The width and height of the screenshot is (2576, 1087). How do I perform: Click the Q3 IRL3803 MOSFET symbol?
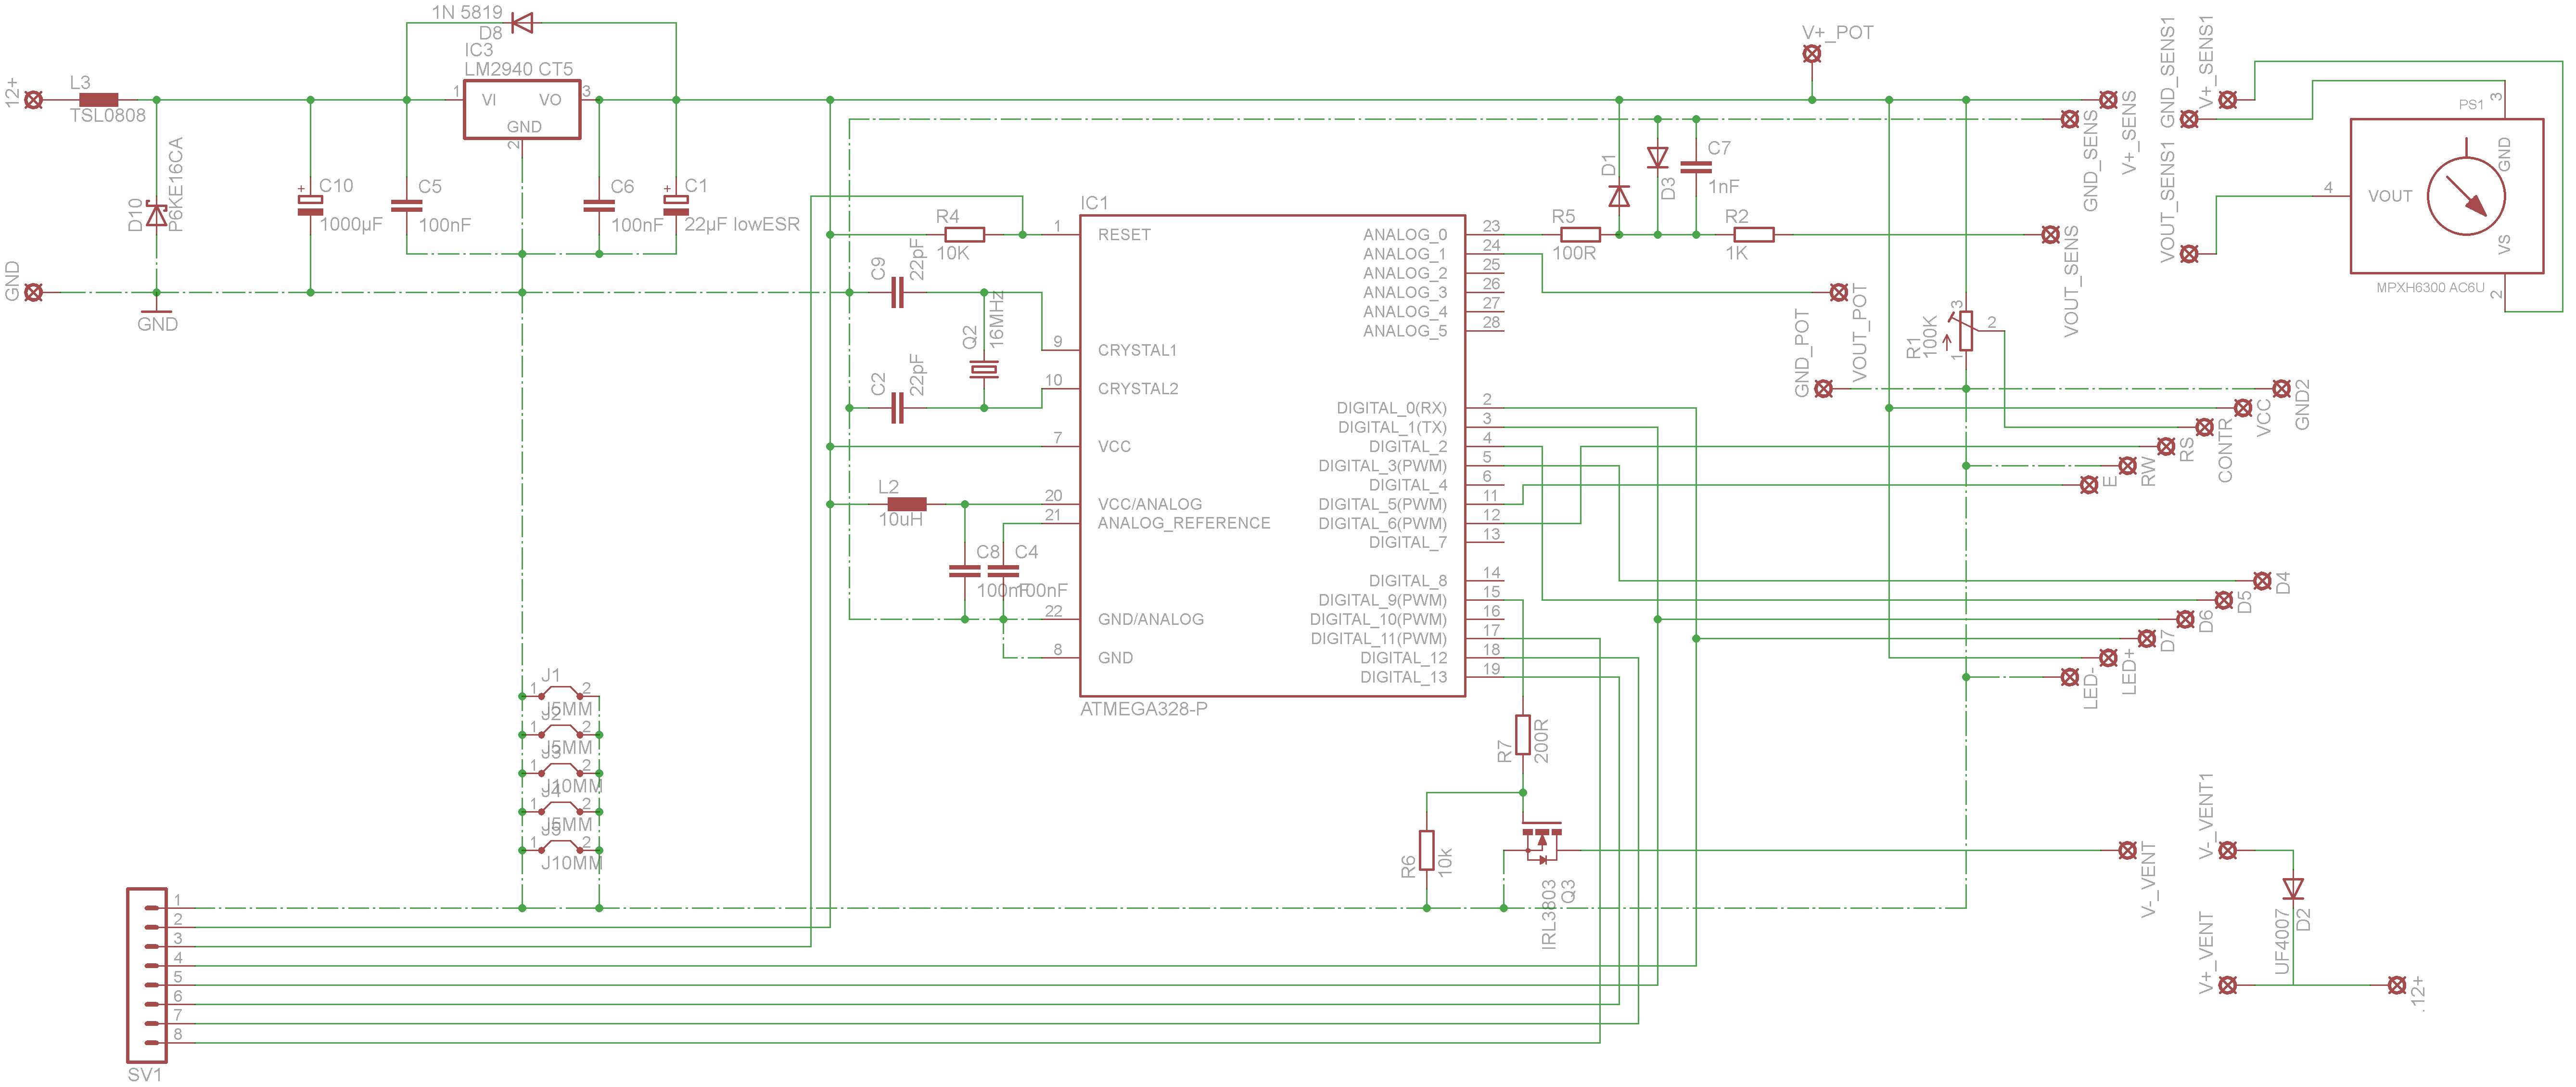coord(1541,843)
